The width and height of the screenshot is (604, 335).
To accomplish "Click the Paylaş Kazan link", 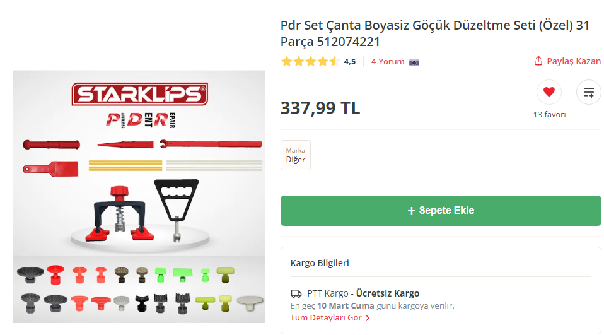I will [x=574, y=61].
